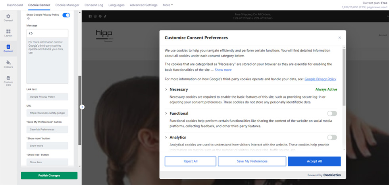Click the Facebook icon in the site header
Viewport: 389px width, 185px height.
90,16
